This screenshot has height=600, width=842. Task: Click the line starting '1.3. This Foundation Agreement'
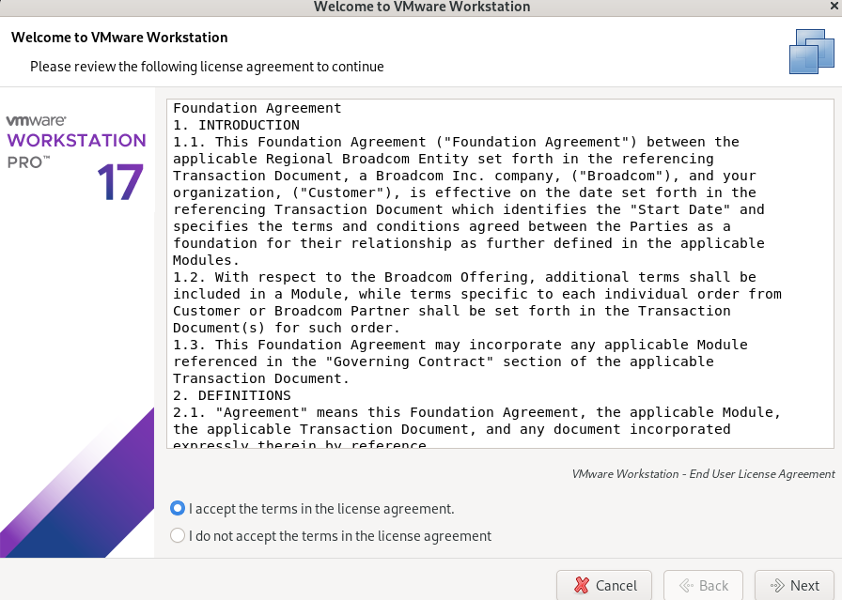click(460, 345)
